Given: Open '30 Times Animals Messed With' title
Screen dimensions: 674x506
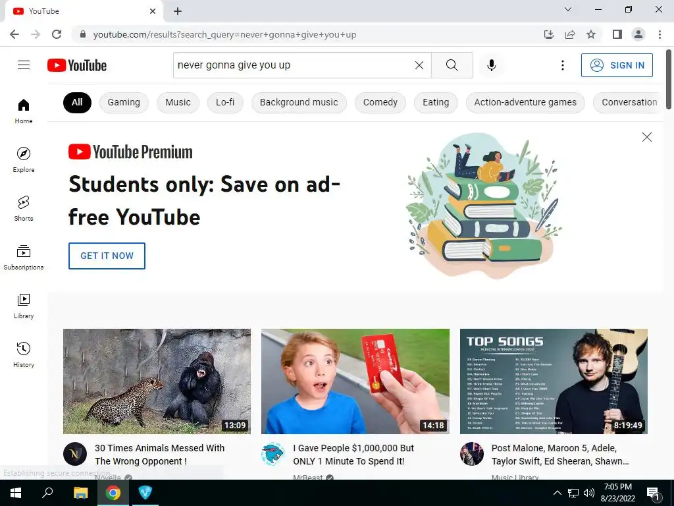Looking at the screenshot, I should (x=159, y=455).
